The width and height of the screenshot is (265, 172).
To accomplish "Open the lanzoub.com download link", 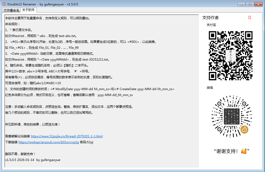I will pos(49,142).
